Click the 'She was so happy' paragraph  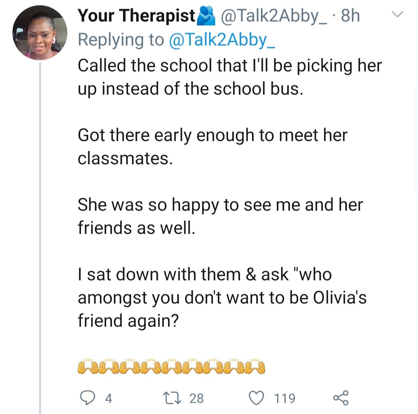point(220,216)
